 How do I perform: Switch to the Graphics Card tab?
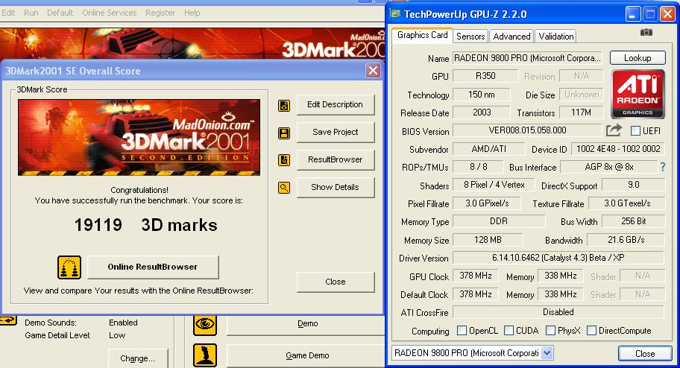pyautogui.click(x=423, y=35)
